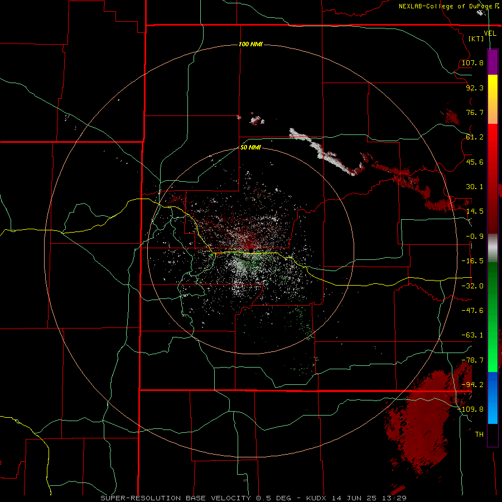Image resolution: width=502 pixels, height=502 pixels.
Task: Click the -94.2 scale value
Action: tap(472, 385)
